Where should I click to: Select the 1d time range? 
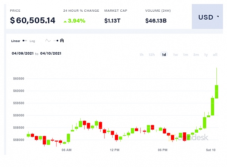coord(164,55)
